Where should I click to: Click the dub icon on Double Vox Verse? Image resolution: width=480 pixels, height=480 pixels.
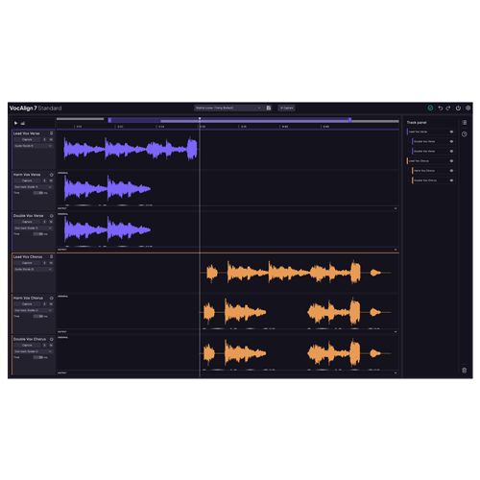(51, 216)
